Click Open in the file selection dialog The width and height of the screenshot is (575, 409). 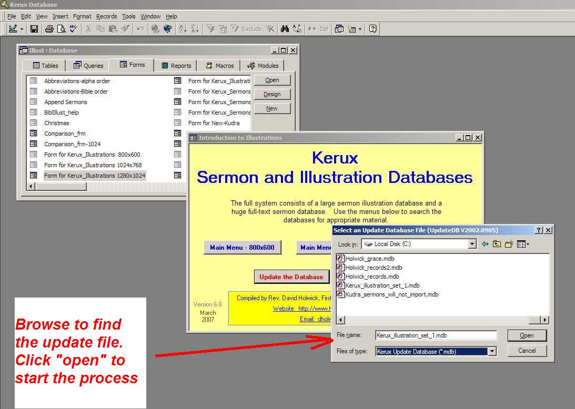[x=527, y=335]
